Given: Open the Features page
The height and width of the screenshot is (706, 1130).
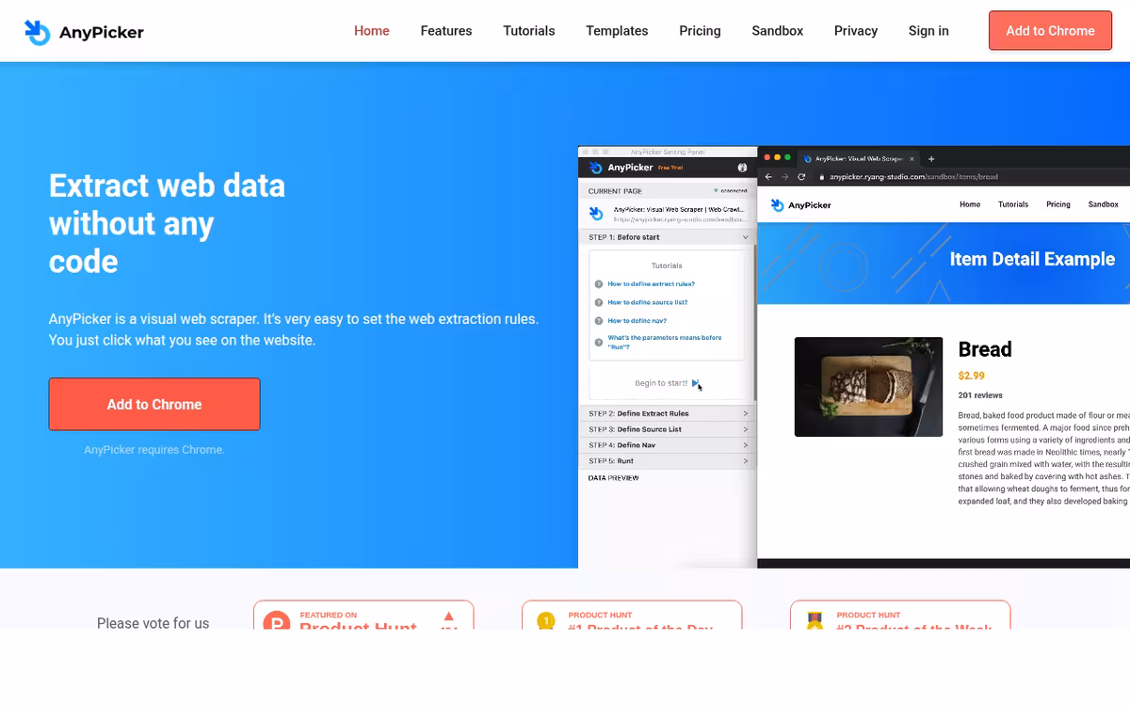Looking at the screenshot, I should click(x=446, y=31).
